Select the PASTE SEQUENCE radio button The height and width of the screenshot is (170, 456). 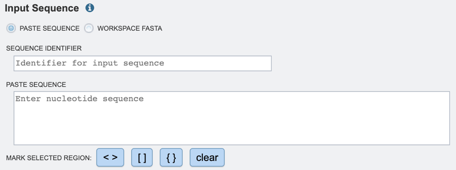pyautogui.click(x=11, y=28)
